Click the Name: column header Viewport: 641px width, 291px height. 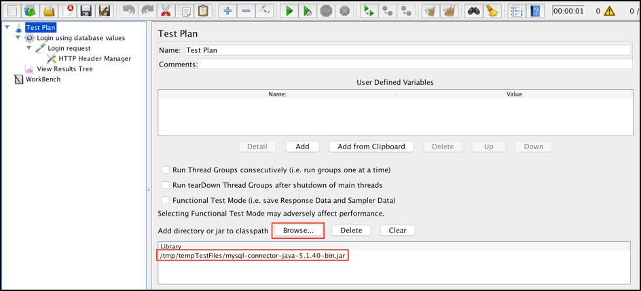point(277,94)
